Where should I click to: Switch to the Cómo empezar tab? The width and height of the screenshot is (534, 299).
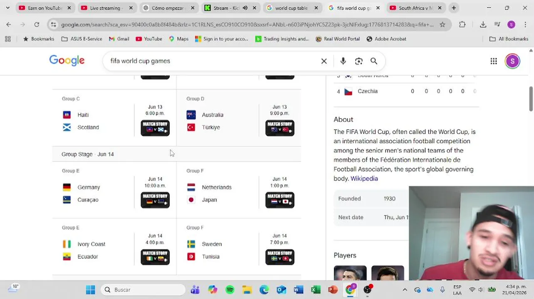click(x=169, y=8)
